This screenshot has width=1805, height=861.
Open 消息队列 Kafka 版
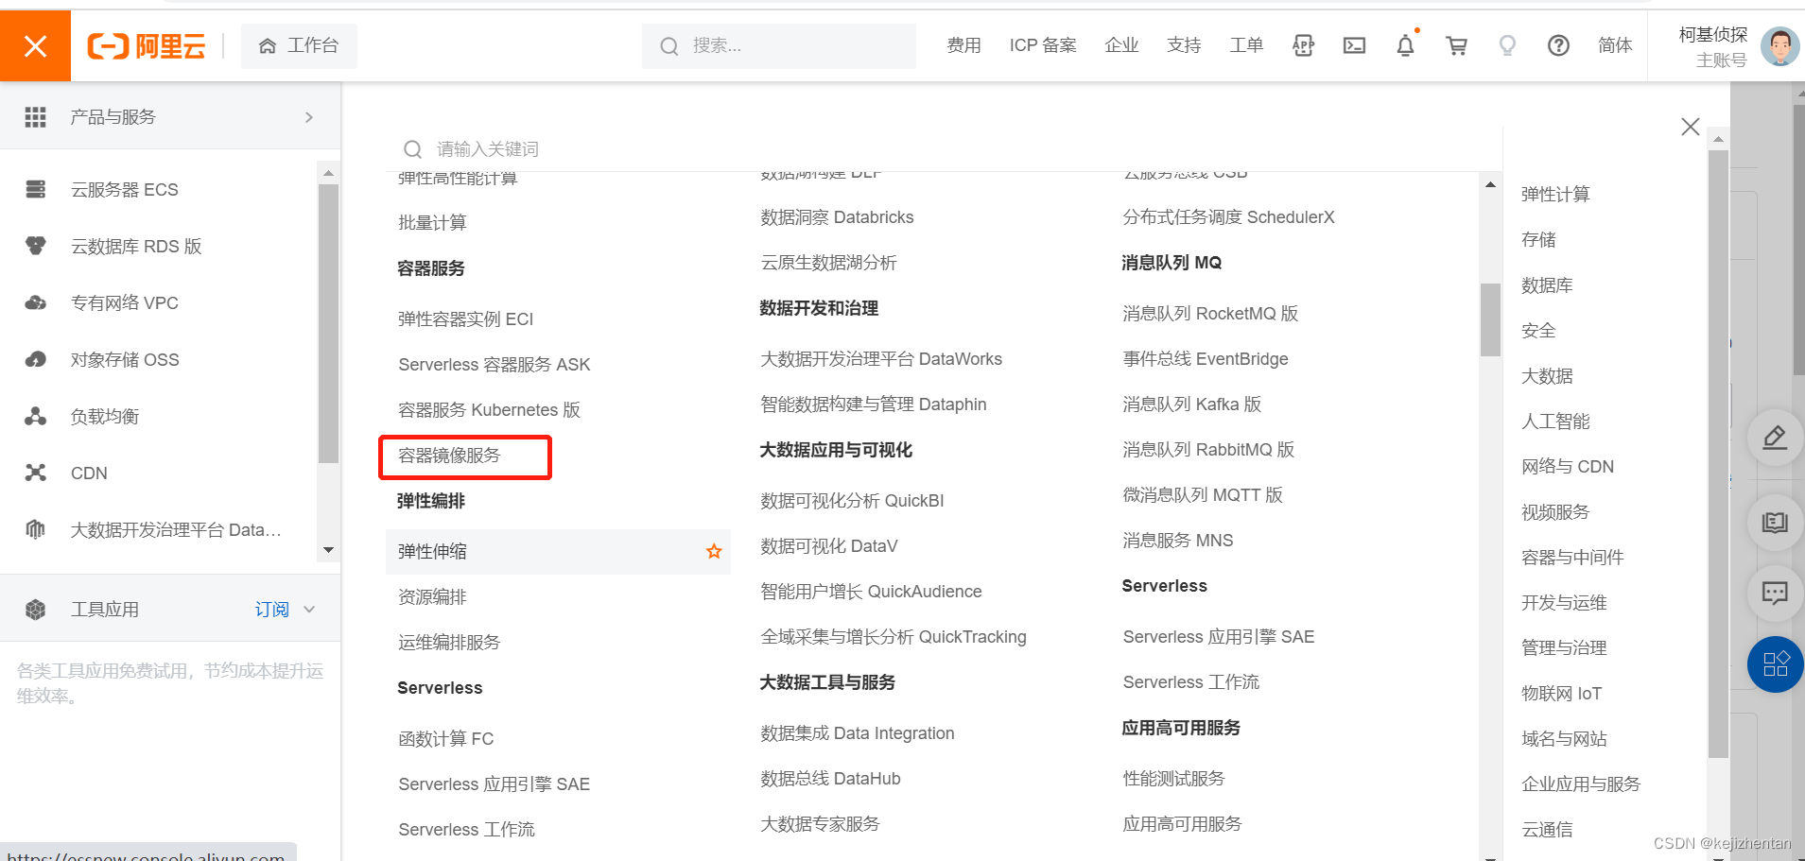(1192, 405)
